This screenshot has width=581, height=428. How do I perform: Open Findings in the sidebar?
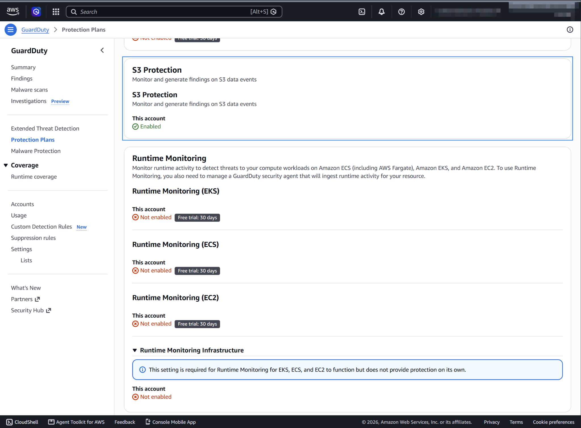tap(22, 79)
